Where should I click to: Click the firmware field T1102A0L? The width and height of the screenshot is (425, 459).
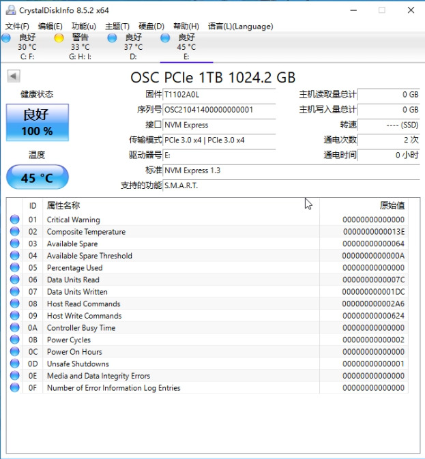[219, 95]
